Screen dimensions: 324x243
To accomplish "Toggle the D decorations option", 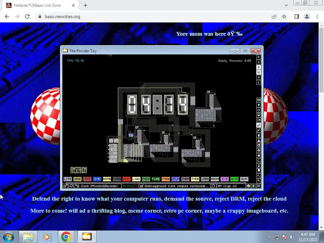I will coord(259,67).
